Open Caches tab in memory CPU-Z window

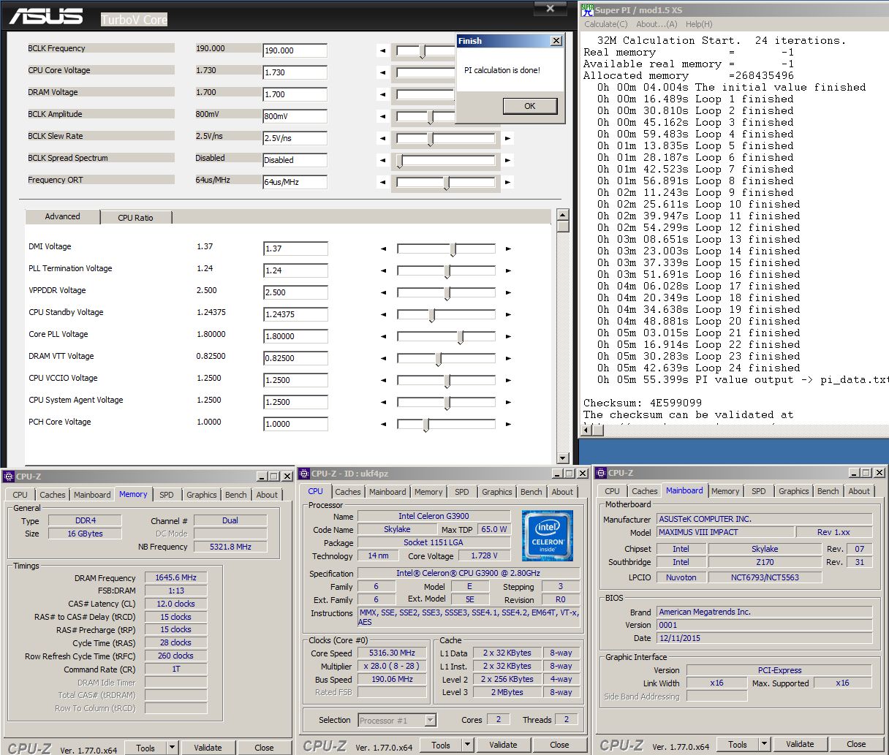[x=53, y=495]
